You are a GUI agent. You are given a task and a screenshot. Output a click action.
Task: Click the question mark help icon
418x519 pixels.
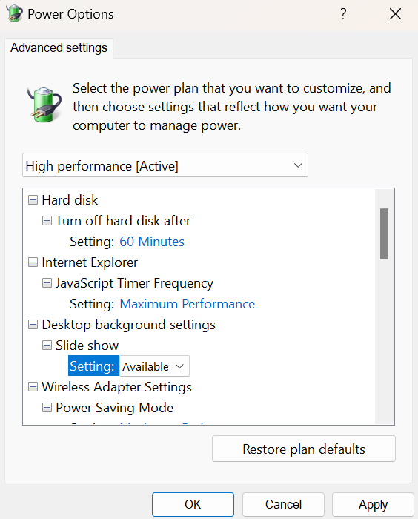tap(344, 14)
